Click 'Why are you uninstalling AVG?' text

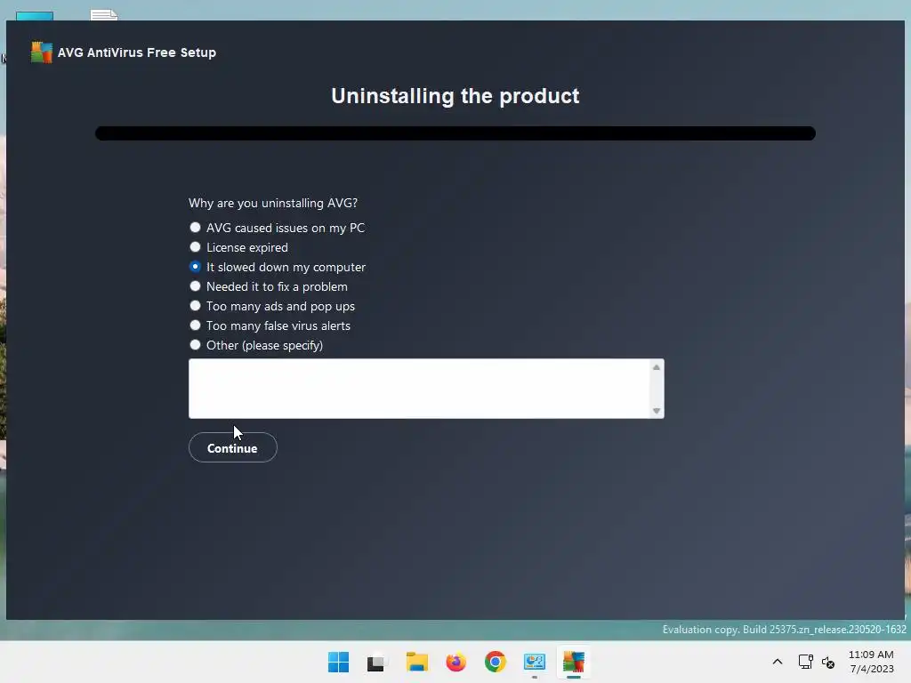[273, 203]
